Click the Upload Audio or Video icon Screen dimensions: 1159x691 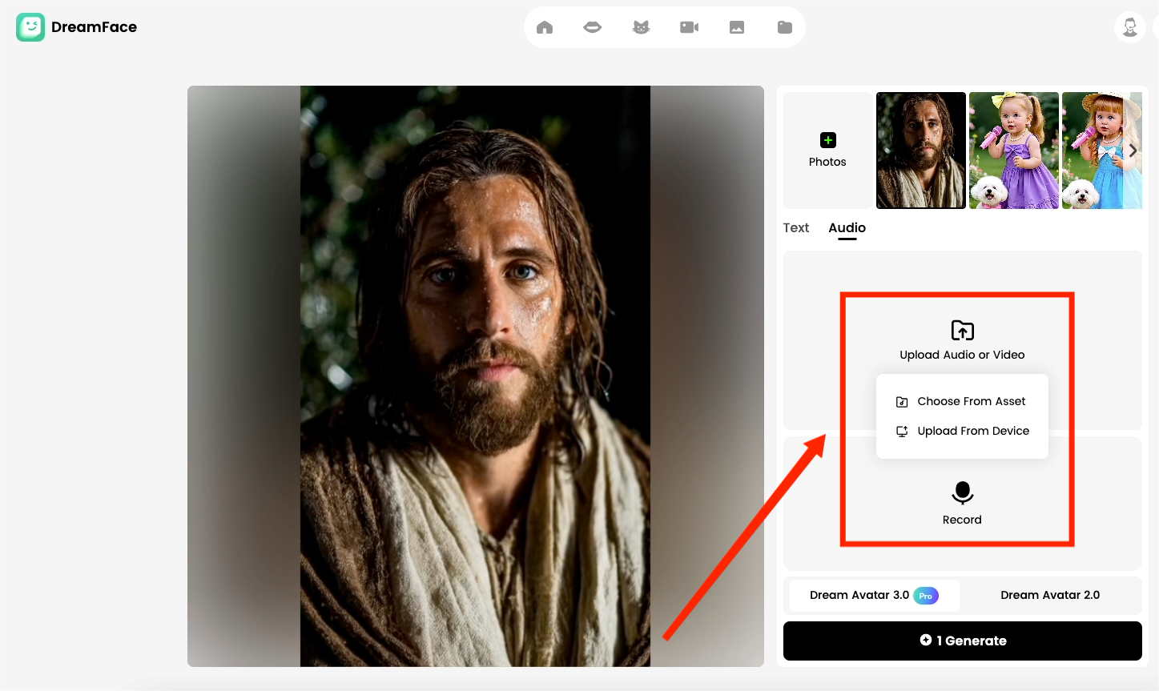[962, 331]
